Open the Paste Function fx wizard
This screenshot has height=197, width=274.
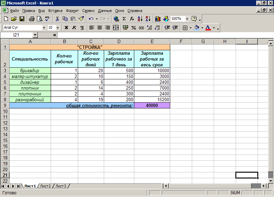coord(132,19)
